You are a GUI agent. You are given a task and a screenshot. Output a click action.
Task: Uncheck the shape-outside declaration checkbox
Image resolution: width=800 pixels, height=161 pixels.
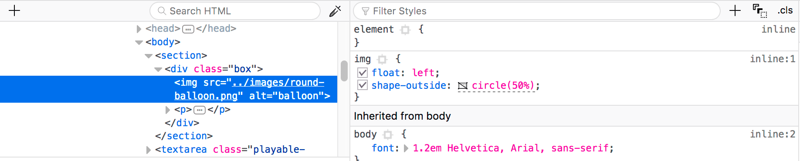[x=363, y=85]
